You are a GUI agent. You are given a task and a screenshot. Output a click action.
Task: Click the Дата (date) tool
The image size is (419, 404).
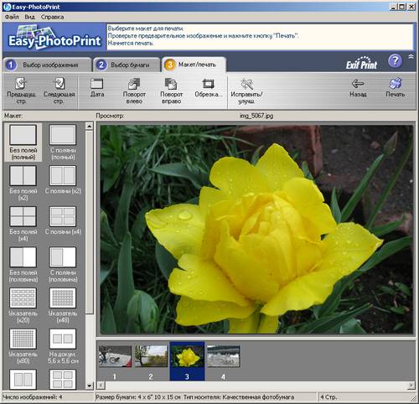coord(97,88)
